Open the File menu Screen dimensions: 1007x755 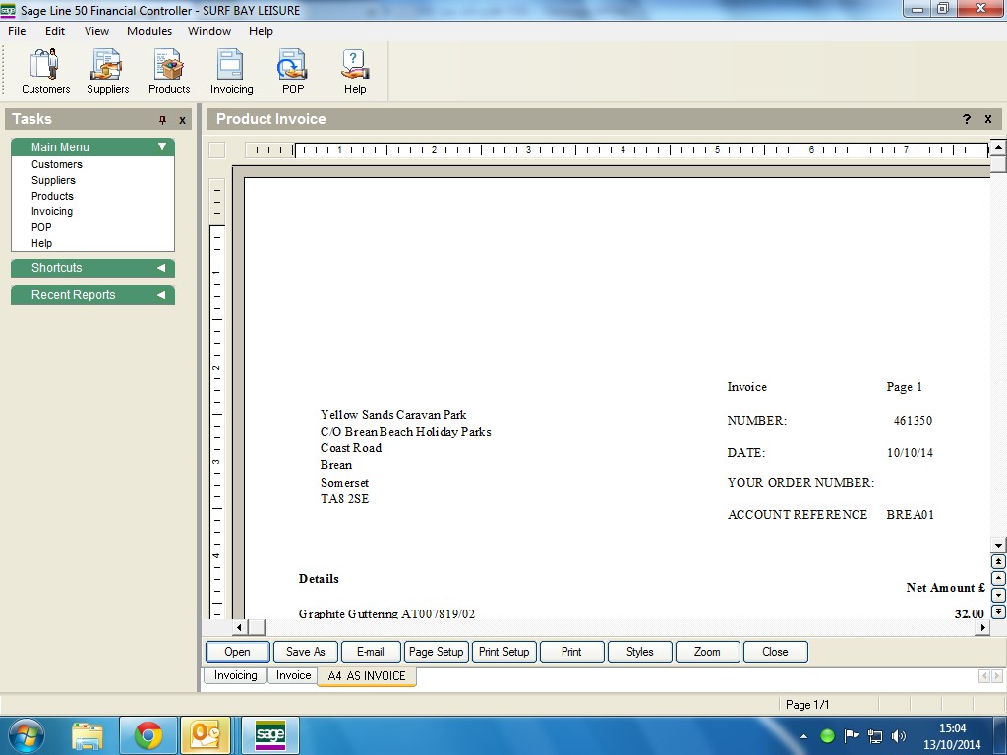point(17,30)
